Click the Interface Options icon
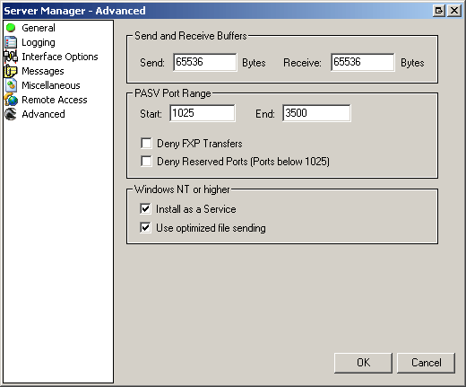Image resolution: width=466 pixels, height=387 pixels. (11, 57)
